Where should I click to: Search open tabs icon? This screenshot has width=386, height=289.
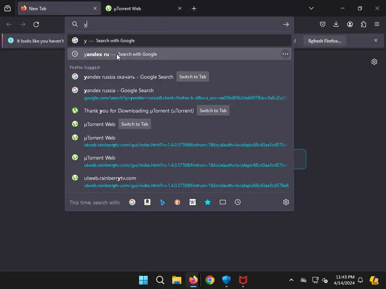click(222, 202)
